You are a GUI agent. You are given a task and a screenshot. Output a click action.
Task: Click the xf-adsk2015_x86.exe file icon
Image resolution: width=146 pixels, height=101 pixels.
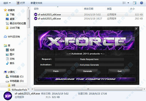coord(36,18)
